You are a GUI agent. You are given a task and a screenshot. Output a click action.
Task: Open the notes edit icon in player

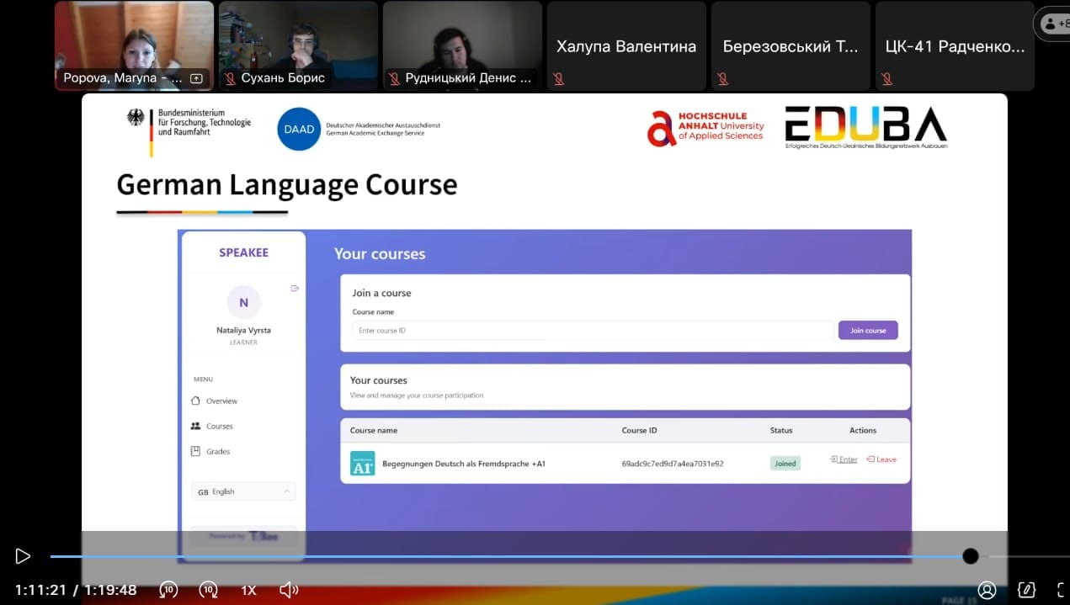click(1026, 590)
